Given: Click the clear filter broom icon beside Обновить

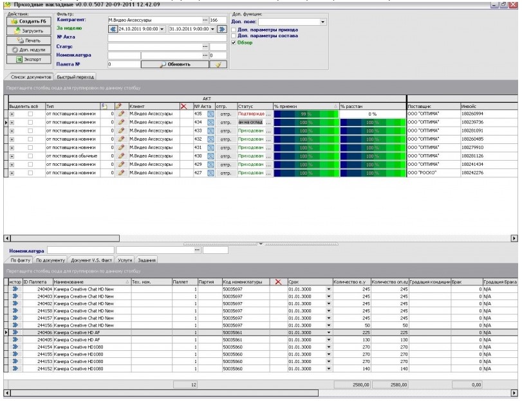Looking at the screenshot, I should (x=219, y=65).
